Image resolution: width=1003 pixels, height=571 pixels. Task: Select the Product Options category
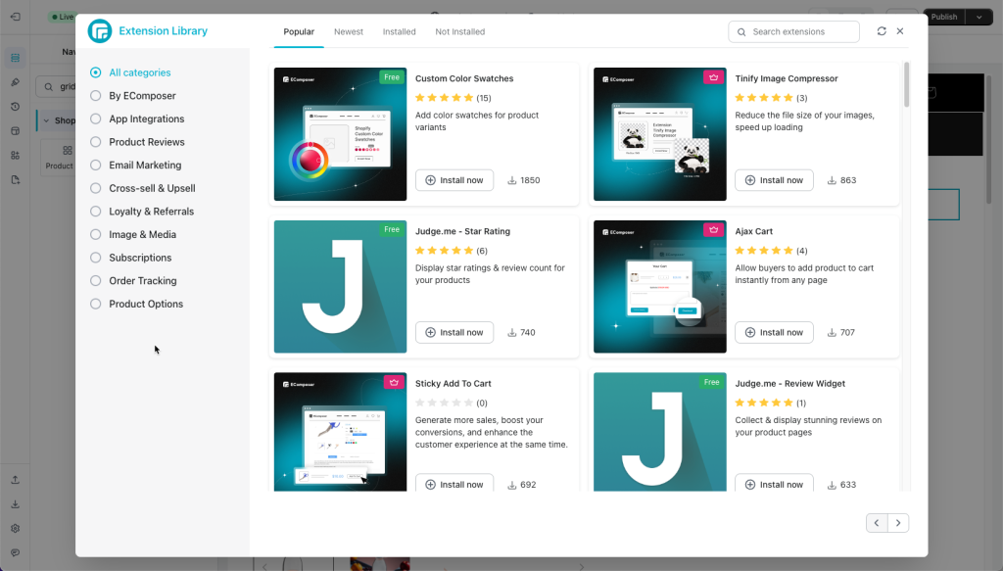click(136, 304)
